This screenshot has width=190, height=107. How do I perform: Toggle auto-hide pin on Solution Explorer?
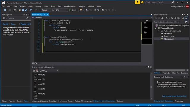[185, 15]
